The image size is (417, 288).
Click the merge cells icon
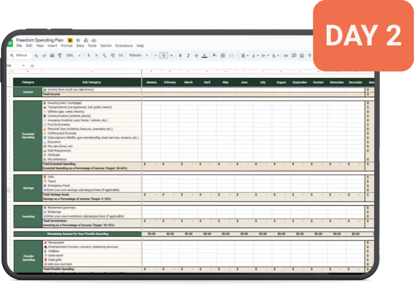231,55
